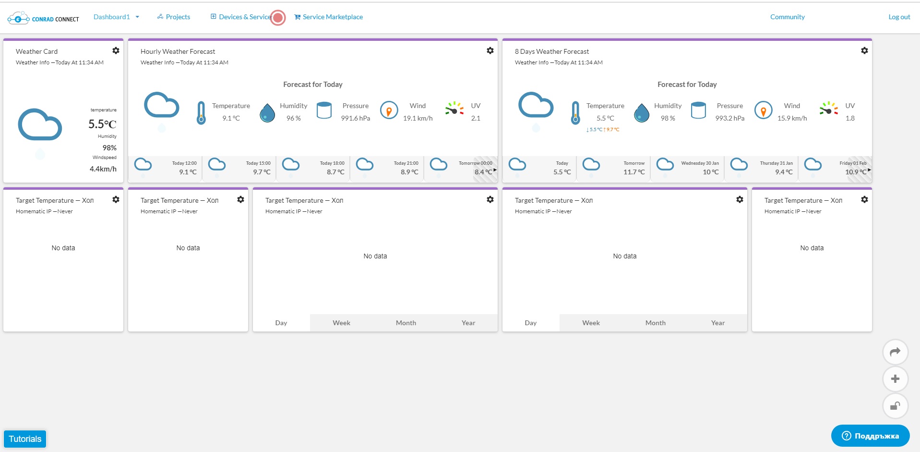Open settings gear on Hourly Weather Forecast
The image size is (920, 452).
[490, 50]
